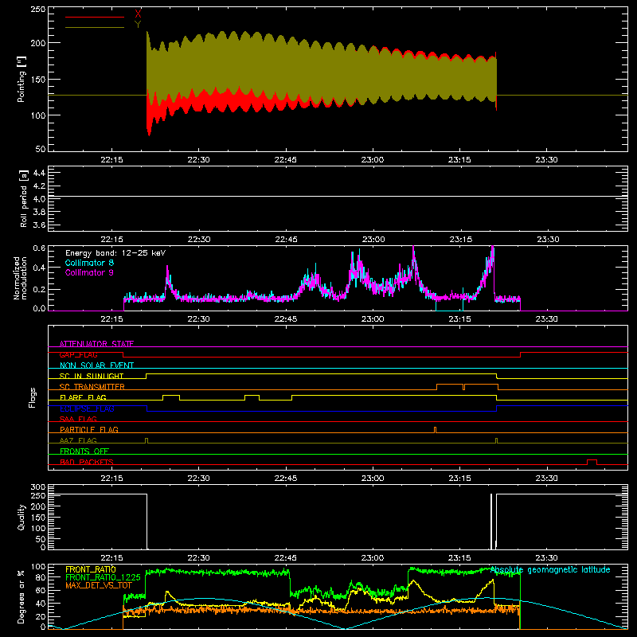Click the cyan Collimator 8 legend label
The image size is (637, 637).
[89, 263]
